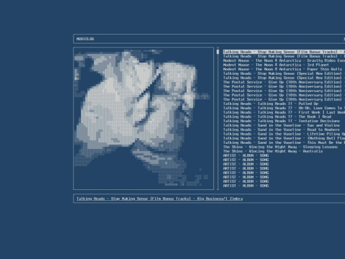Select Modest Mouse 'Paper Thin Walls' row
The width and height of the screenshot is (345, 259).
(282, 69)
